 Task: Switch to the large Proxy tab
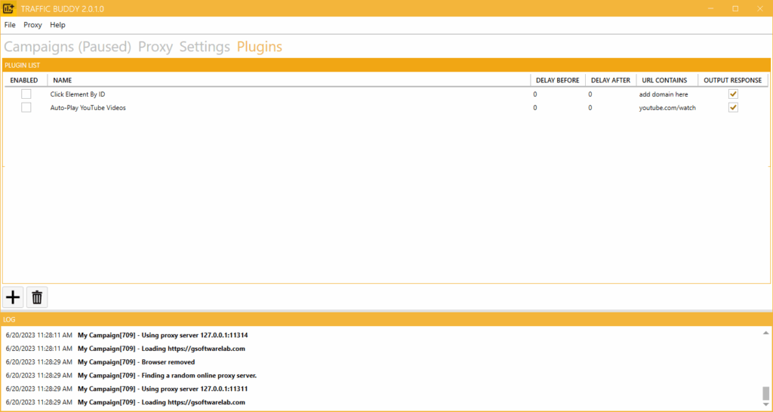(x=156, y=47)
